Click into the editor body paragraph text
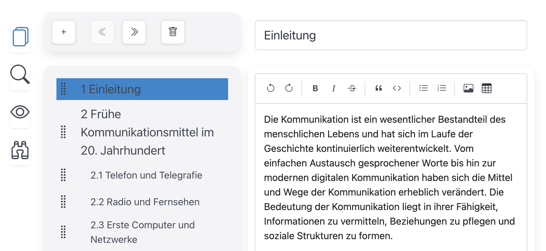The height and width of the screenshot is (251, 546). click(389, 178)
